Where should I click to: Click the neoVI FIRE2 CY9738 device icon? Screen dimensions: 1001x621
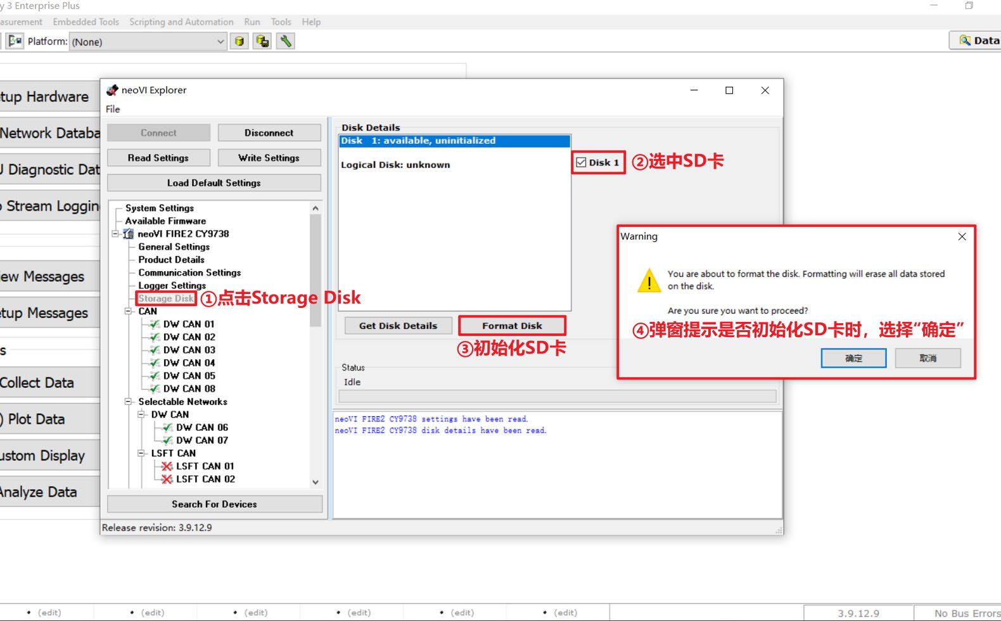pos(129,234)
